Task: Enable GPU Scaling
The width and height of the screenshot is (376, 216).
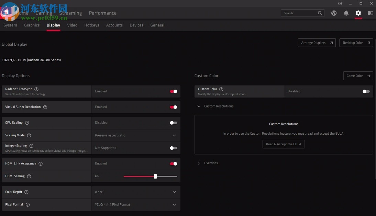Action: [173, 123]
